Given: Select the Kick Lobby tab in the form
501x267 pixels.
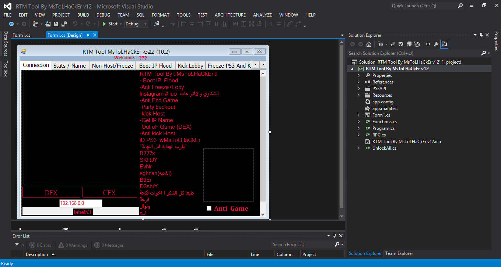Looking at the screenshot, I should (x=190, y=65).
